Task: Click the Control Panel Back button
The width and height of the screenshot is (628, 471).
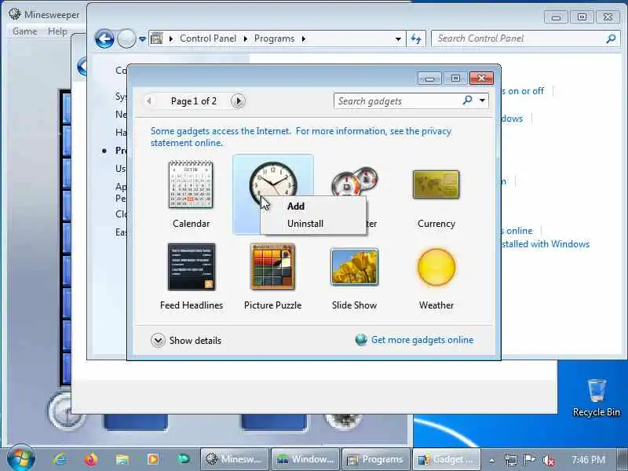Action: pos(104,38)
